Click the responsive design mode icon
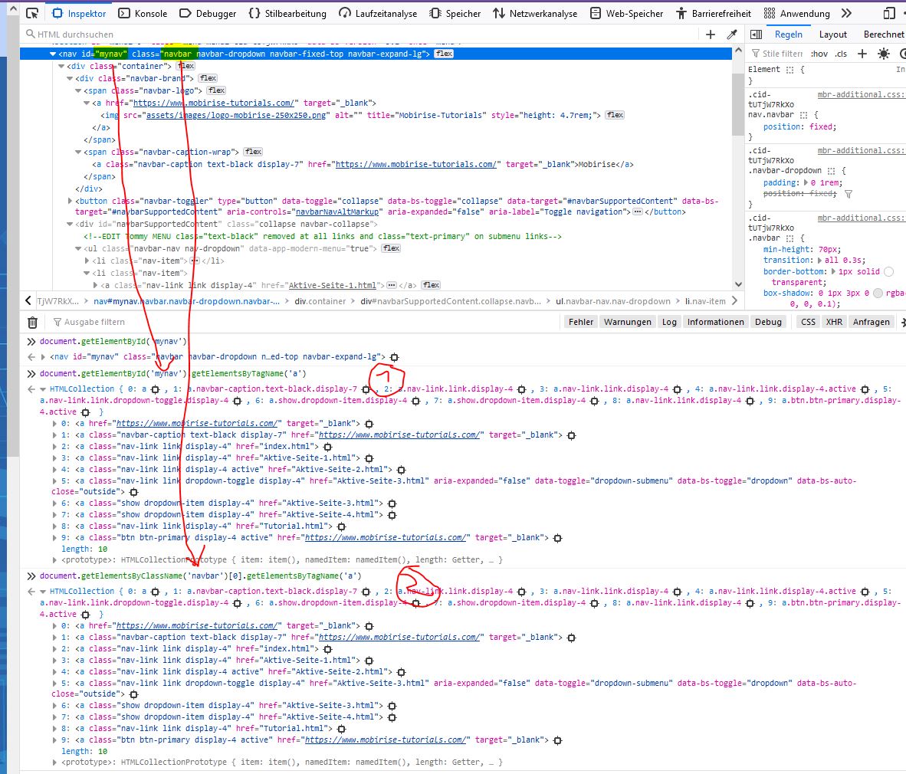 (888, 13)
